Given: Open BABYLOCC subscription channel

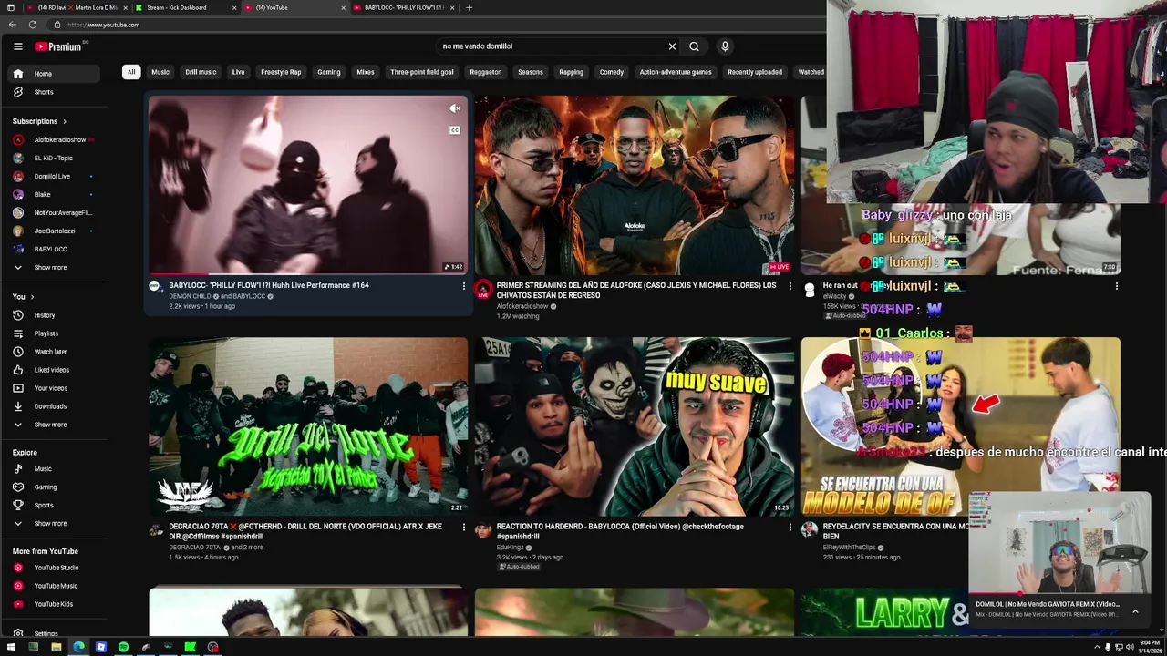Looking at the screenshot, I should 54,249.
